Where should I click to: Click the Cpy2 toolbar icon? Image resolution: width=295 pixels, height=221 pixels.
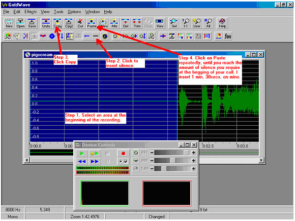tap(69, 23)
